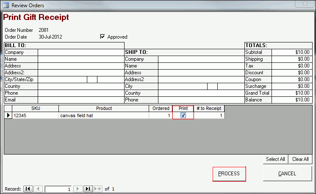Go to next record arrow
The width and height of the screenshot is (316, 194).
[x=78, y=189]
